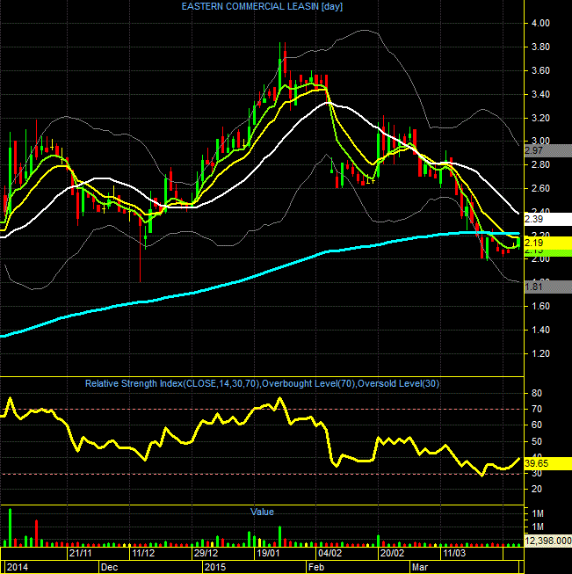Click the peak candle near 3.80
The image size is (572, 574).
(280, 66)
